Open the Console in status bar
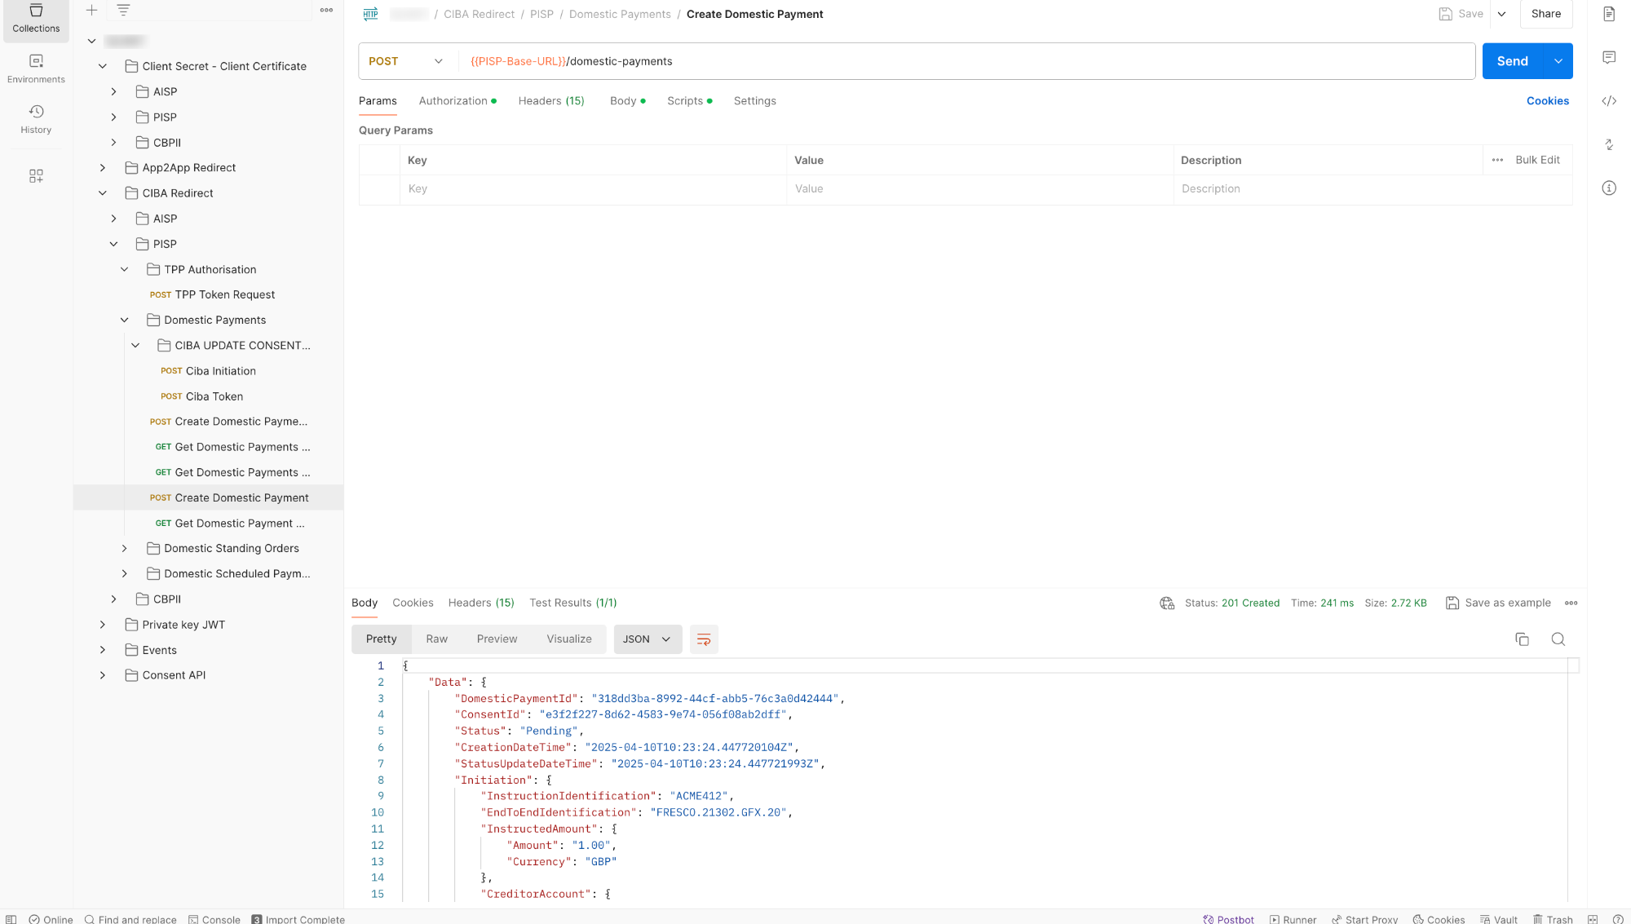 (214, 919)
